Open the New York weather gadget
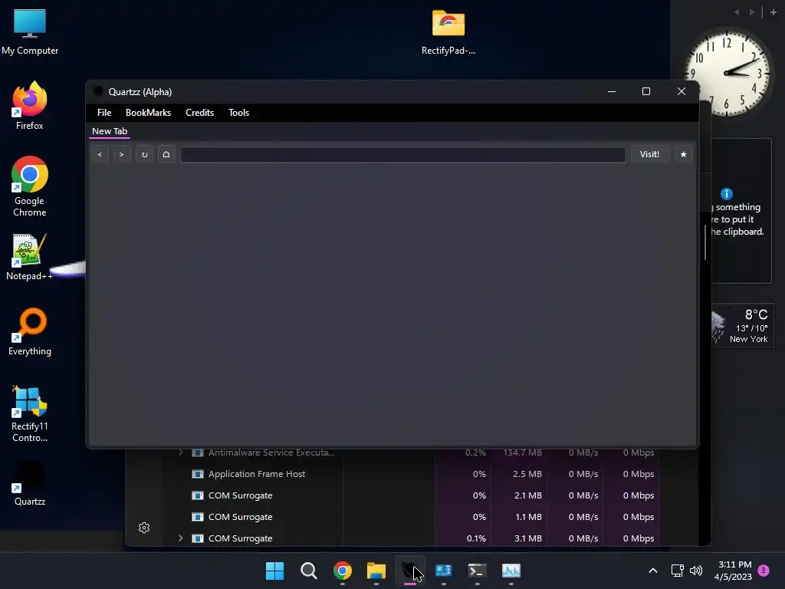The width and height of the screenshot is (785, 589). [742, 326]
